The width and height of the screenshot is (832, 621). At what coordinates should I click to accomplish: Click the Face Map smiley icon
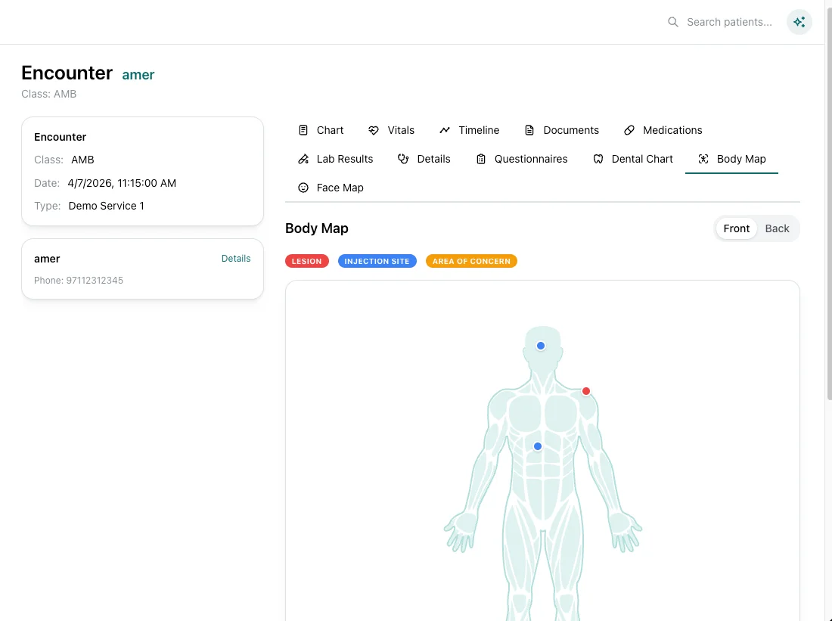click(x=303, y=188)
